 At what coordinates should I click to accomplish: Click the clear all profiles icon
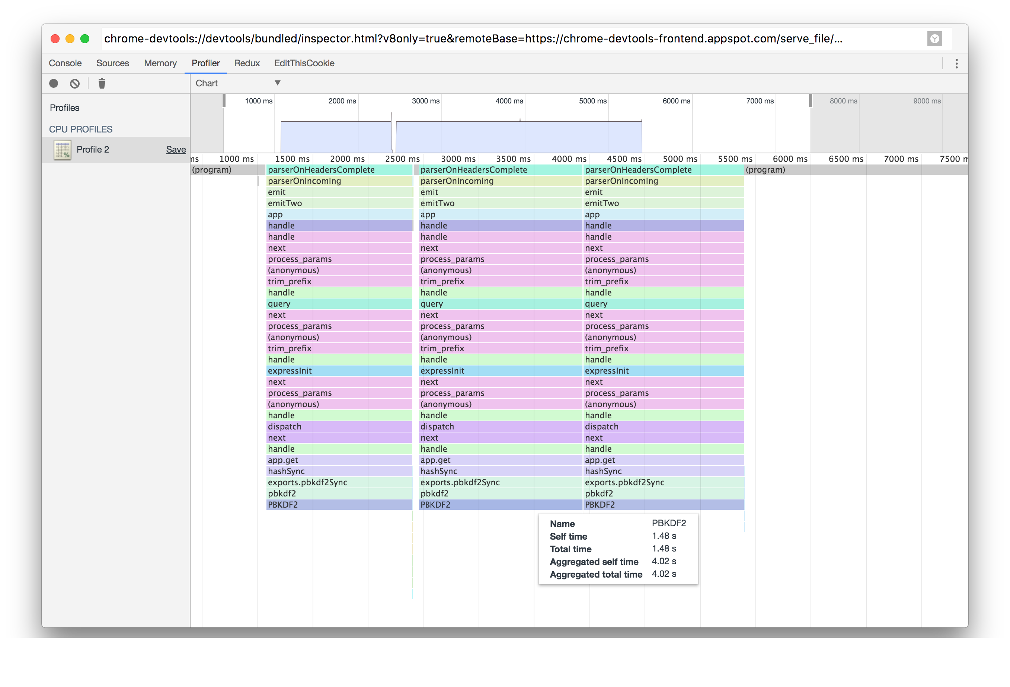(75, 83)
